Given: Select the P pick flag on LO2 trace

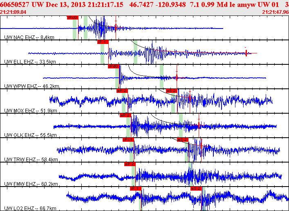Looking at the screenshot, I should (135, 189).
